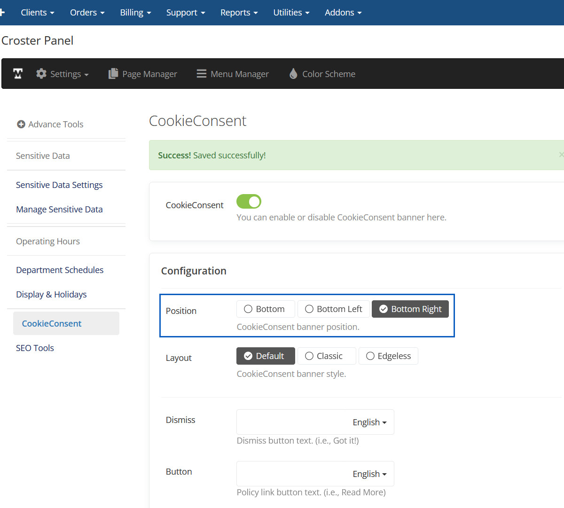Image resolution: width=564 pixels, height=508 pixels.
Task: Click the plus icon in top navigation
Action: tap(2, 12)
